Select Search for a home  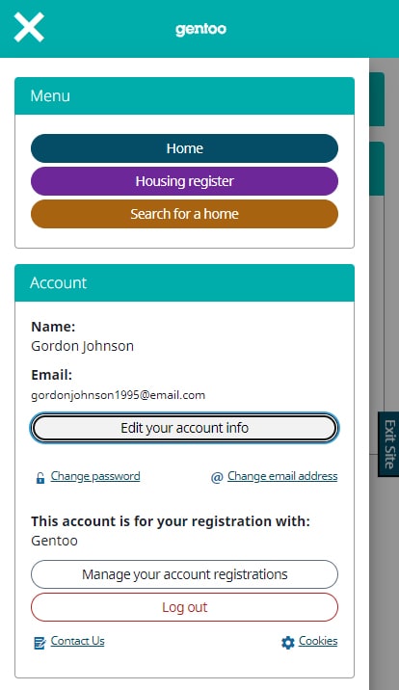184,214
